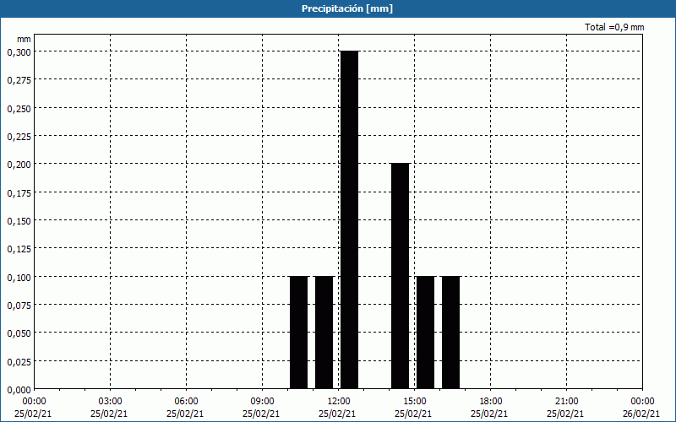Select the 0,275 y-axis value
Image resolution: width=676 pixels, height=422 pixels.
click(19, 80)
